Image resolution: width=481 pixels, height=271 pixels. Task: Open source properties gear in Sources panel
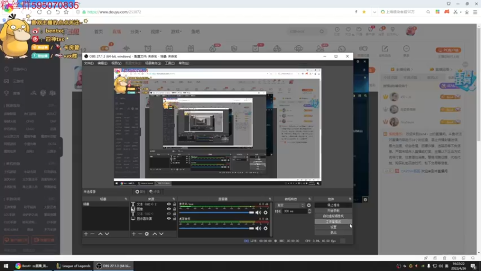click(x=147, y=234)
